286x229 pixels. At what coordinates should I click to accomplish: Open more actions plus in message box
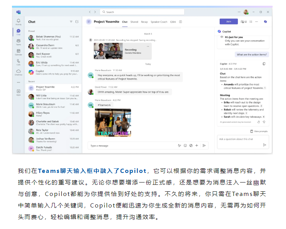tap(197, 146)
